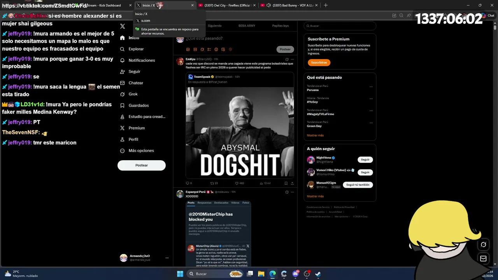Click the Buscar search field in X
The width and height of the screenshot is (498, 280).
(340, 26)
